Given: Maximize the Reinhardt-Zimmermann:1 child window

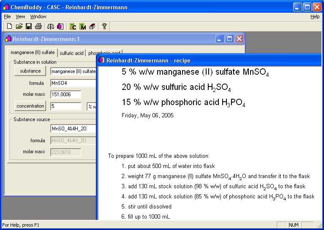Looking at the screenshot, I should pos(229,38).
